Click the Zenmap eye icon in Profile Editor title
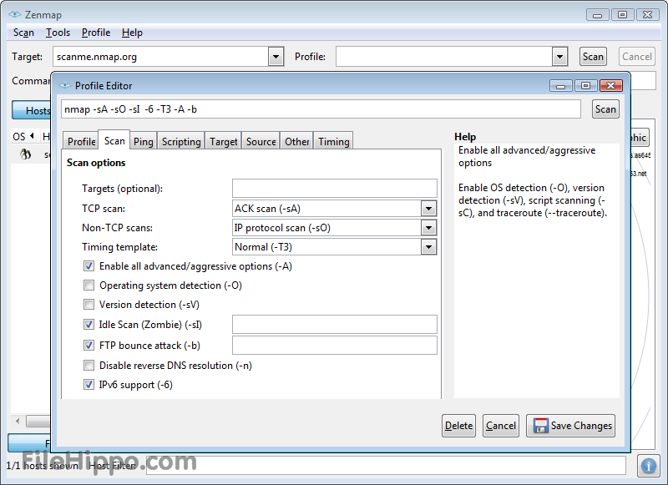 [65, 85]
